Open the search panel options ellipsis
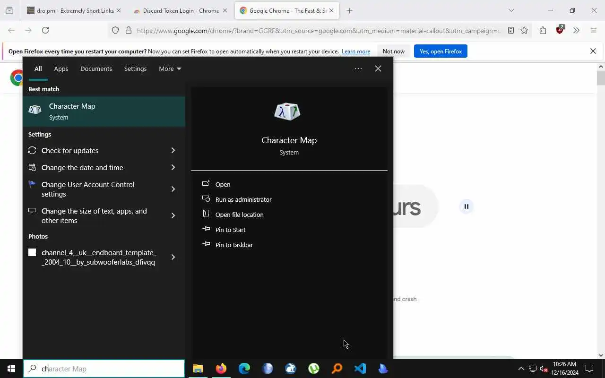The image size is (605, 378). tap(358, 69)
